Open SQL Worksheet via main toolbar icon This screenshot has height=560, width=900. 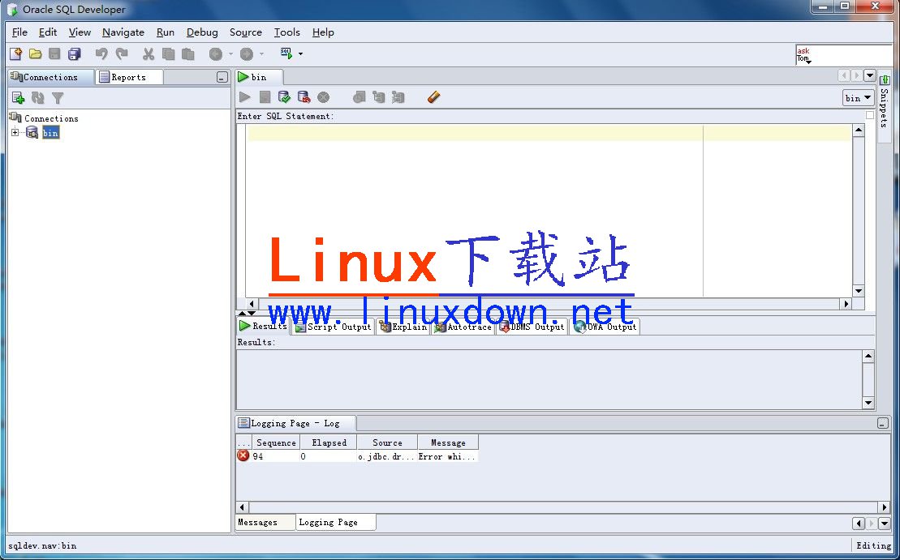[x=286, y=53]
